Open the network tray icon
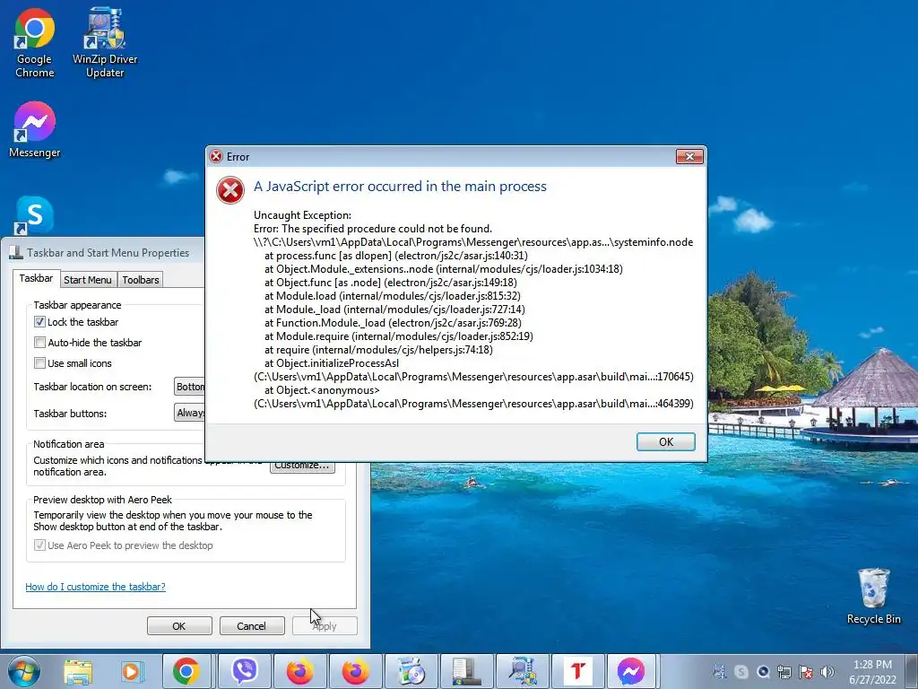 tap(784, 672)
